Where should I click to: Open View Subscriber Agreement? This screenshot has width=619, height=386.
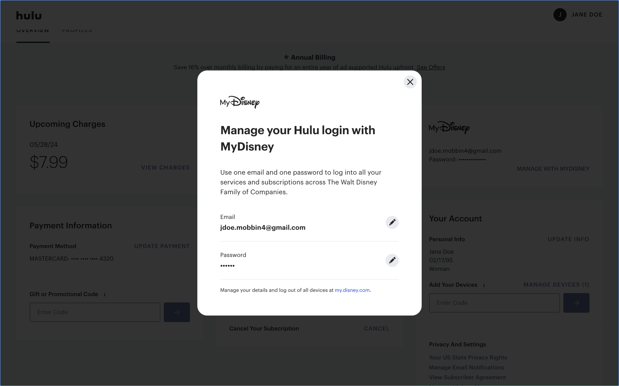[467, 377]
